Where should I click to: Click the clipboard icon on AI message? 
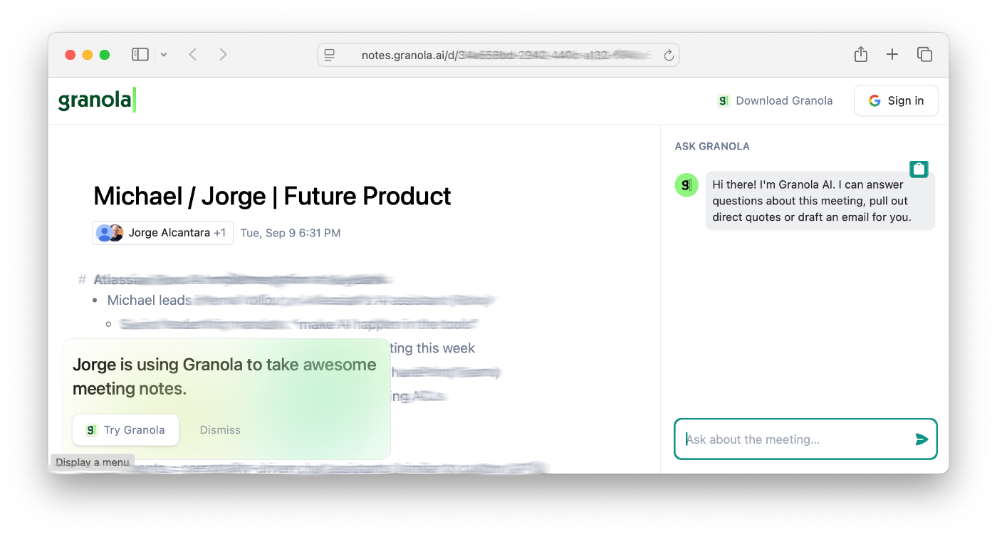tap(919, 169)
